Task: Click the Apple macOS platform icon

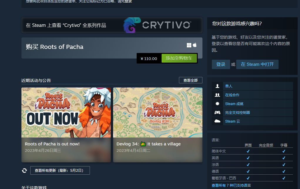Action: coord(195,45)
